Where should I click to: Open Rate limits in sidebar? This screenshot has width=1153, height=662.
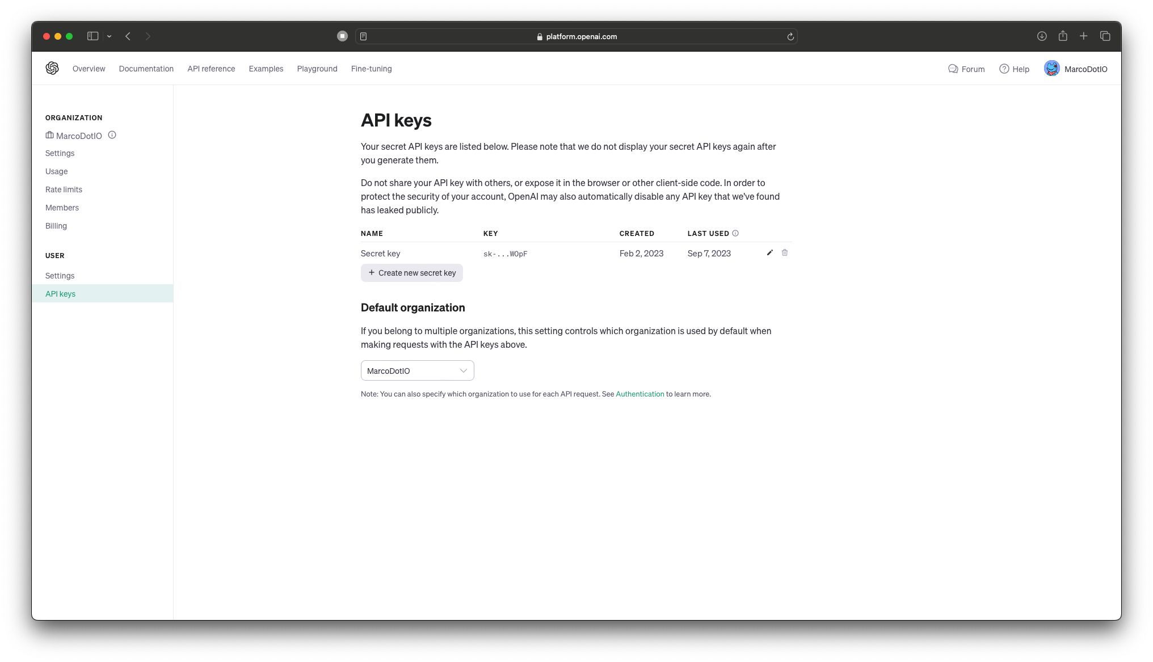pyautogui.click(x=64, y=189)
